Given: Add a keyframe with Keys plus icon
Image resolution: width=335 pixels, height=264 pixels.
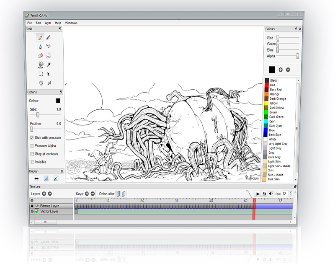Looking at the screenshot, I should pyautogui.click(x=87, y=194).
